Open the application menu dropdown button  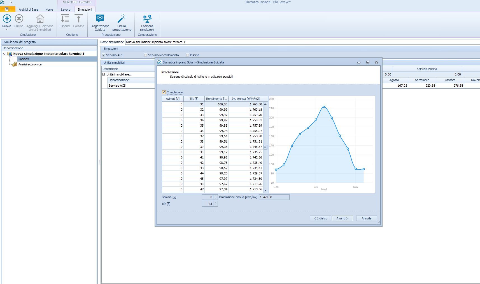point(8,10)
